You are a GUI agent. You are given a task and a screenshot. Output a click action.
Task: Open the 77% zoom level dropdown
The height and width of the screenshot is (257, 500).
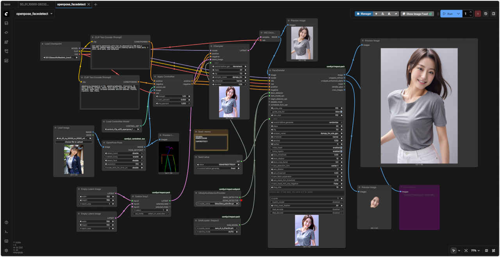point(476,250)
